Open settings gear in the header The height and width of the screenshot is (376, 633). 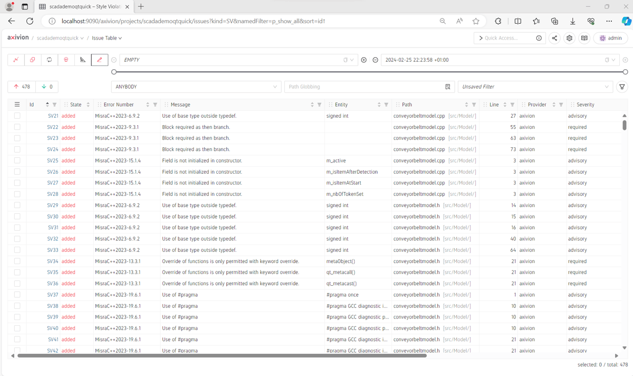point(569,38)
